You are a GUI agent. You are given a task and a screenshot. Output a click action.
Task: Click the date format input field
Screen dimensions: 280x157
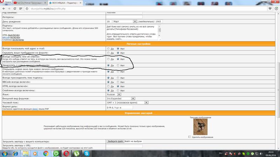click(x=120, y=107)
